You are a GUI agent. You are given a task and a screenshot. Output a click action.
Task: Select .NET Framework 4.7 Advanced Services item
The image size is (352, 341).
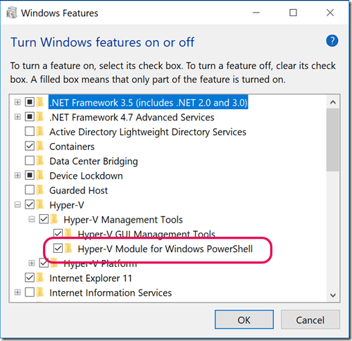pos(132,117)
